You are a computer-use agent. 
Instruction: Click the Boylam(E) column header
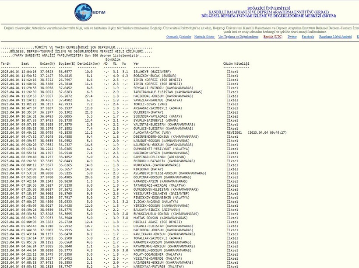67,63
